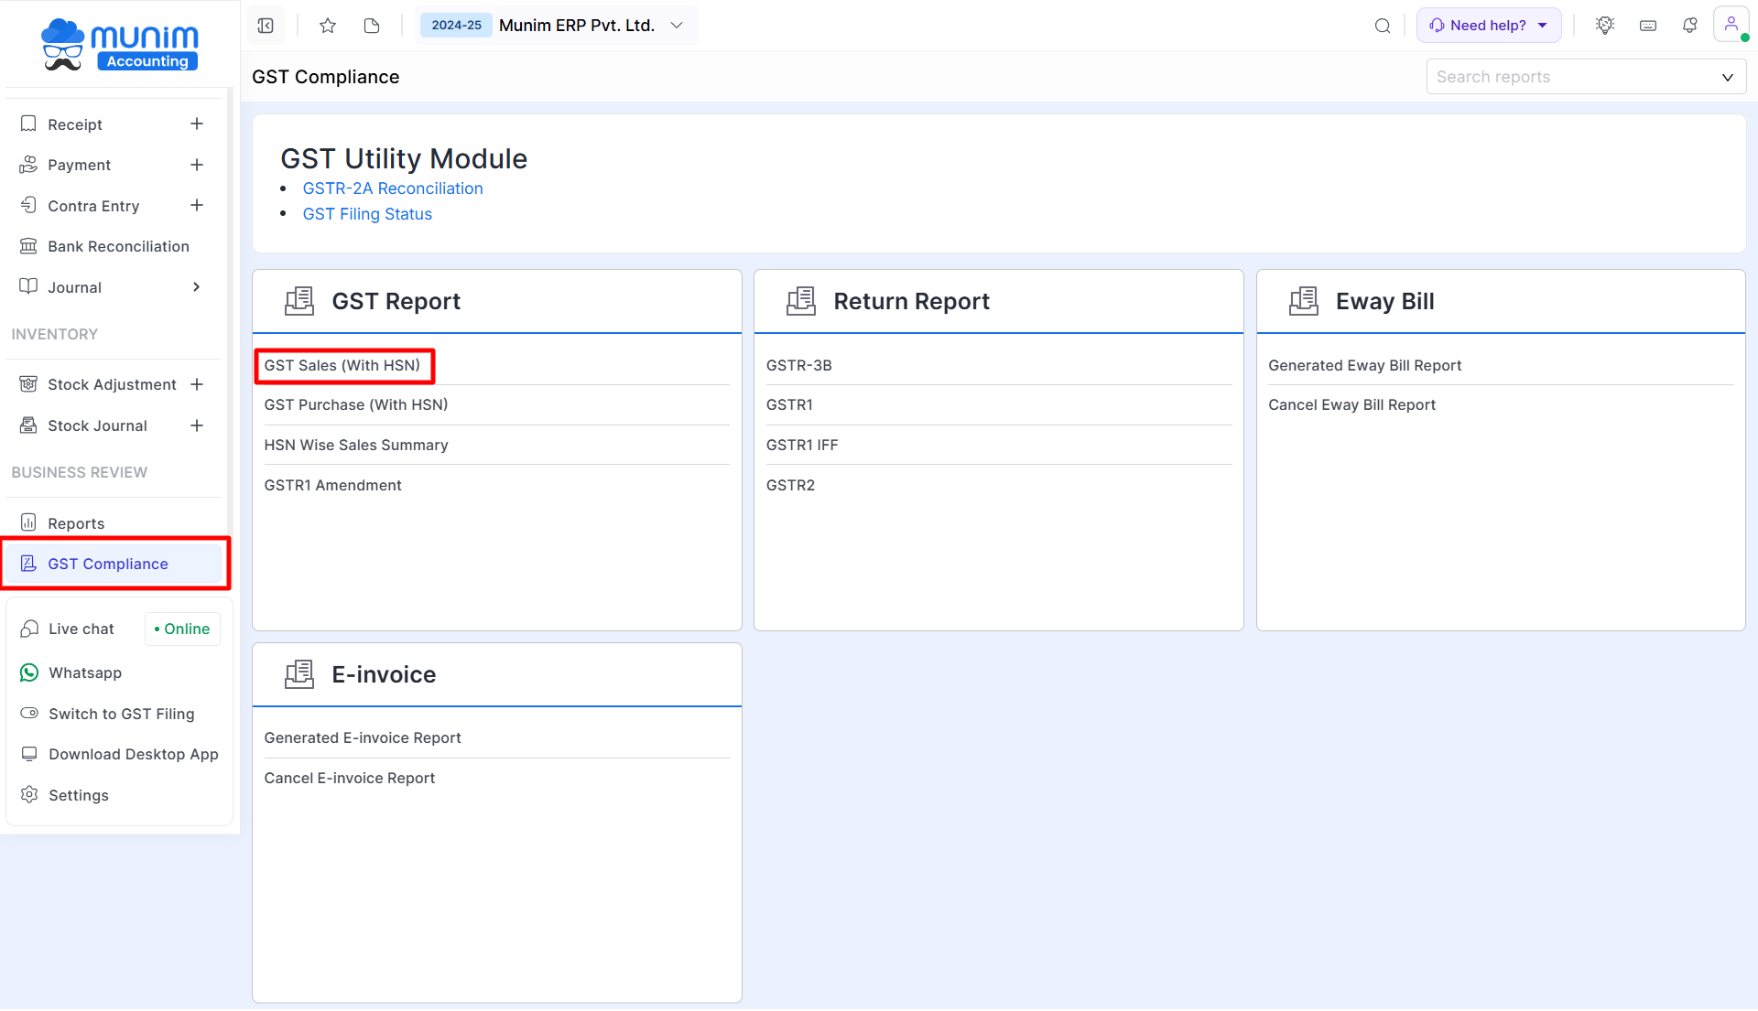The height and width of the screenshot is (1011, 1758).
Task: Click the E-invoice card icon
Action: (x=299, y=674)
